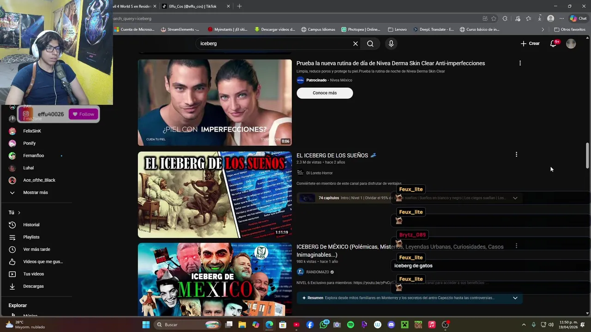Open StreamElements bookmark

click(x=180, y=30)
